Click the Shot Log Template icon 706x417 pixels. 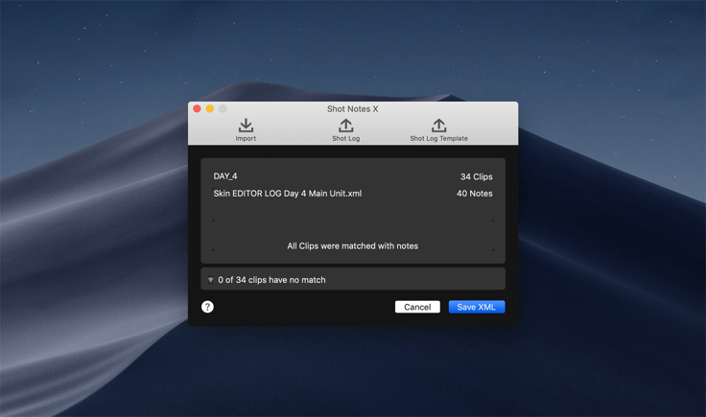pos(438,126)
